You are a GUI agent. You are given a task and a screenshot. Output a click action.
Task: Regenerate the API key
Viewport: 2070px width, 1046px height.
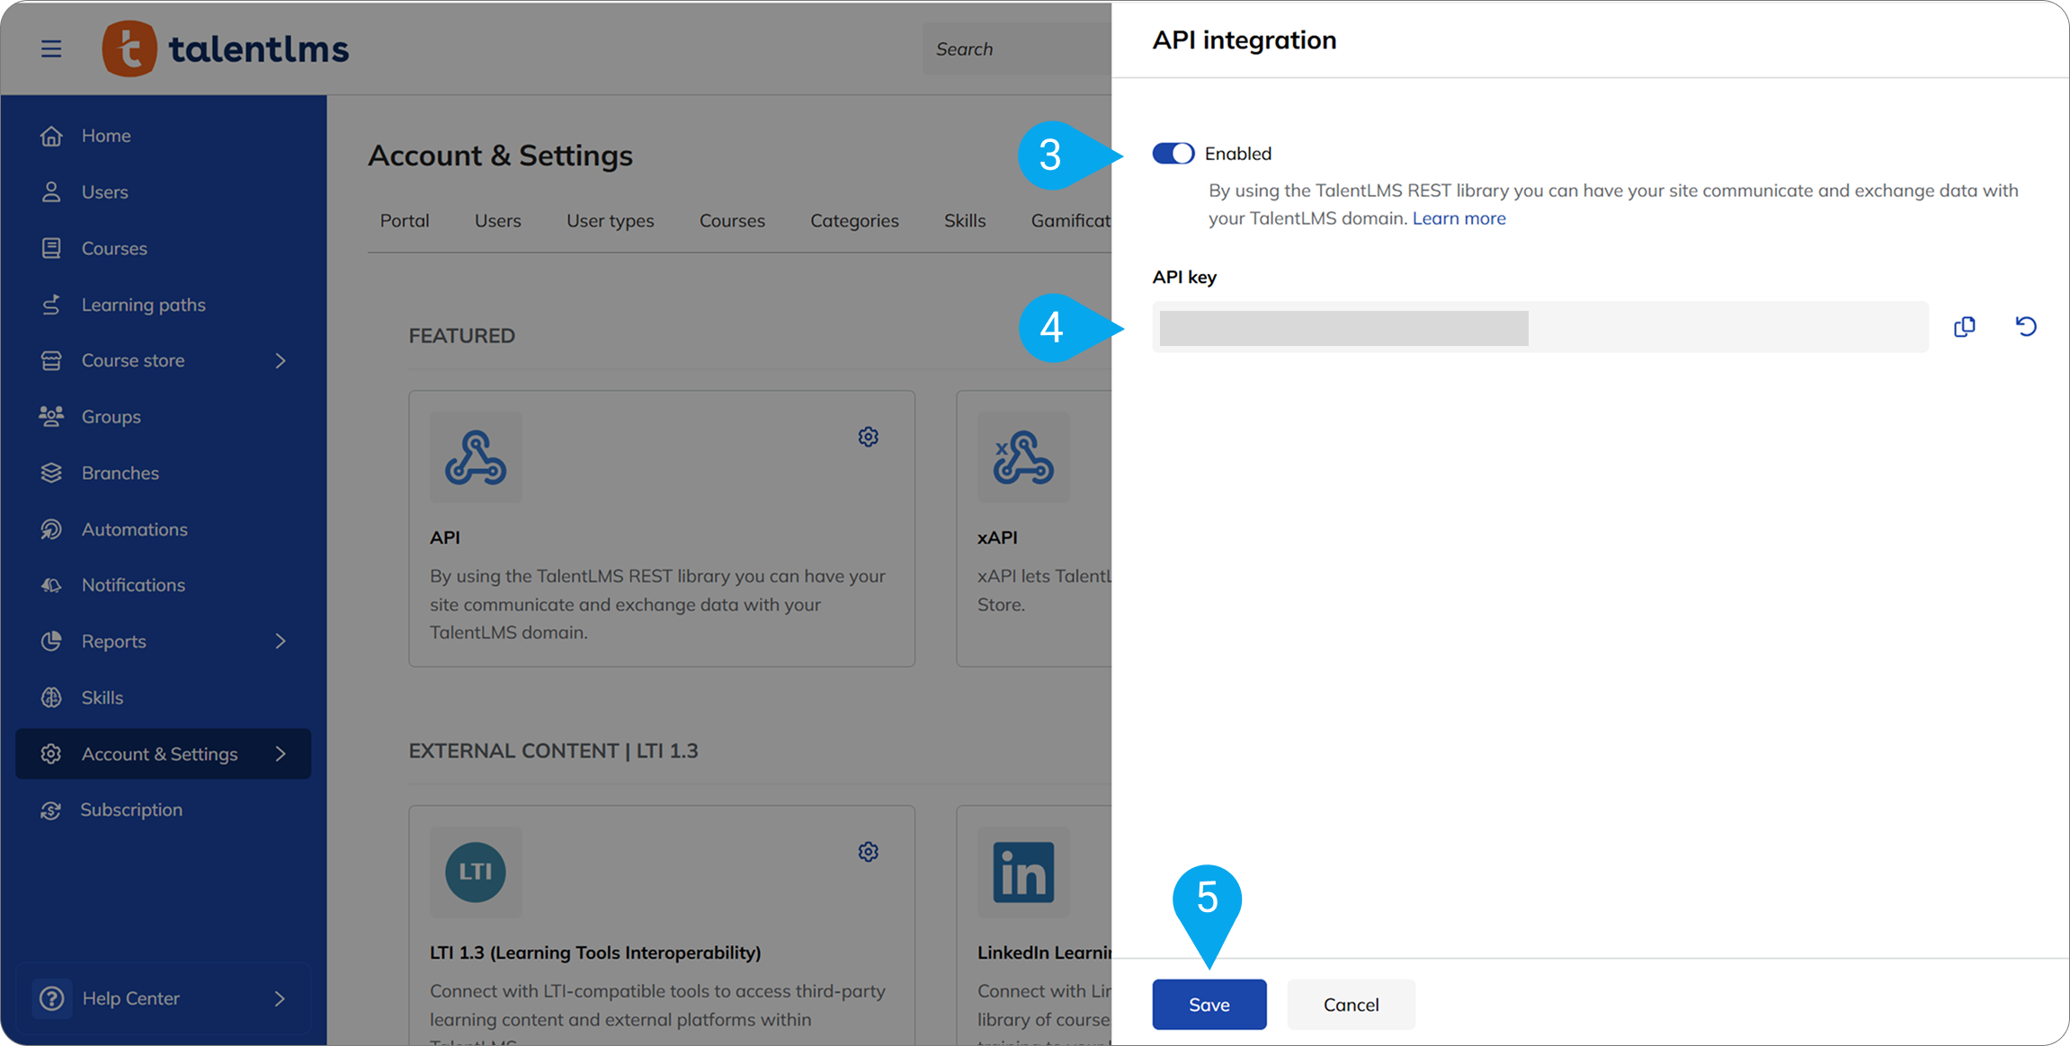pyautogui.click(x=2025, y=326)
